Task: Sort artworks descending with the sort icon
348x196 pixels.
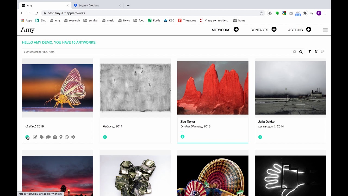Action: point(323,51)
